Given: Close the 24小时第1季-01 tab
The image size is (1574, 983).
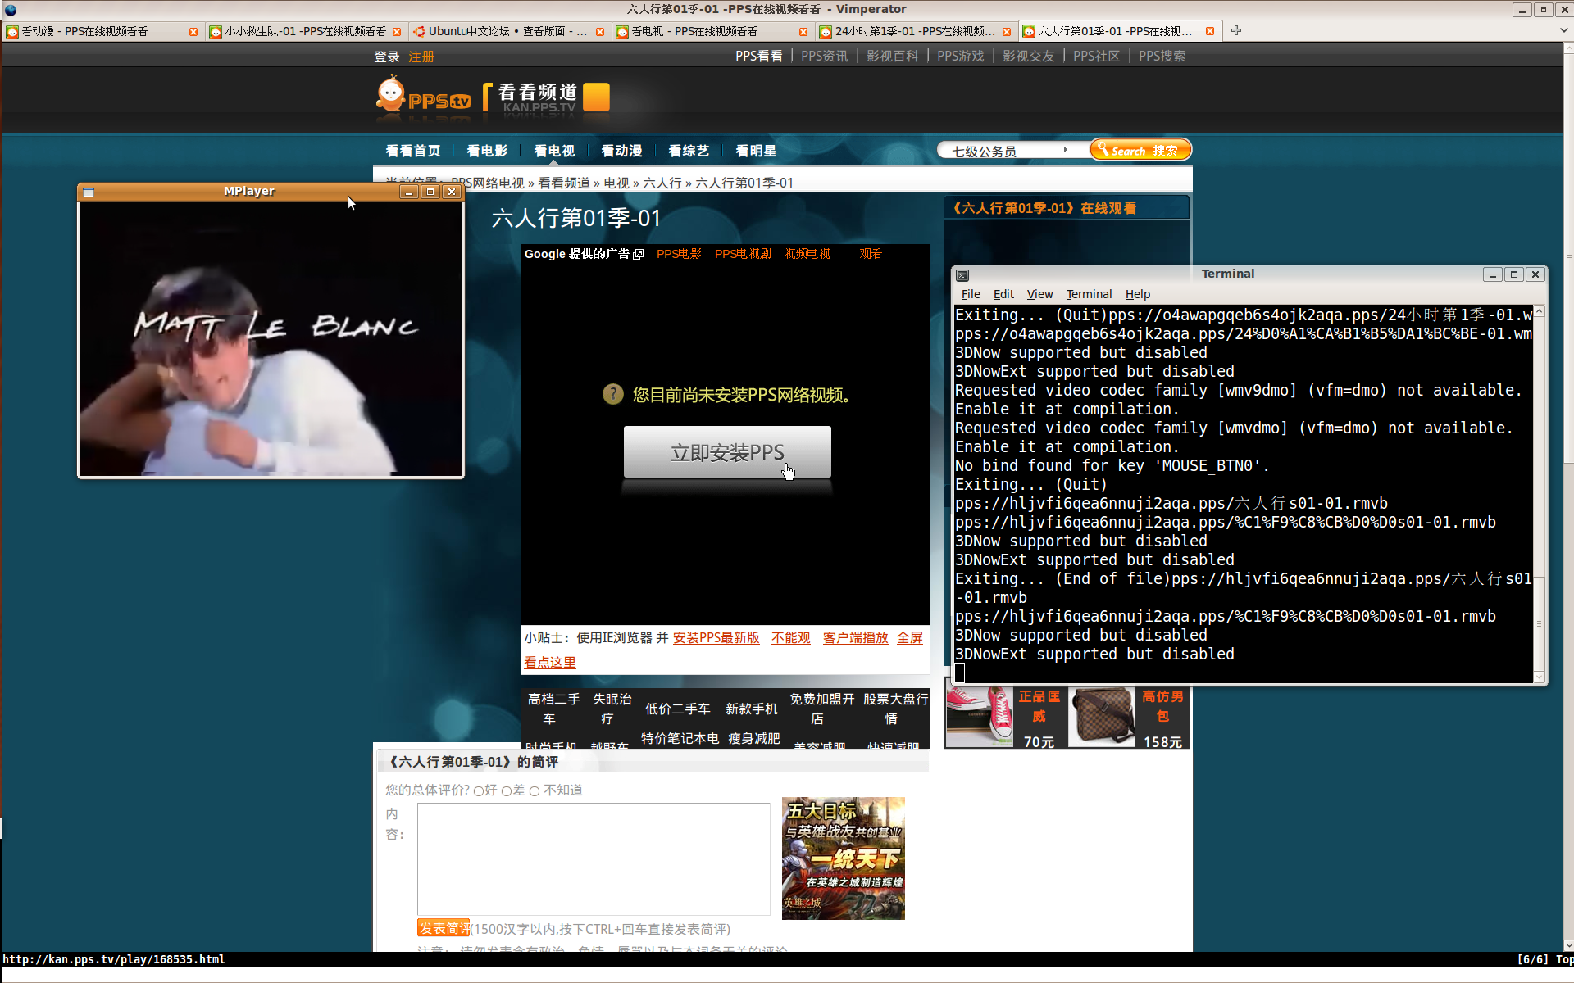Looking at the screenshot, I should pyautogui.click(x=1007, y=32).
